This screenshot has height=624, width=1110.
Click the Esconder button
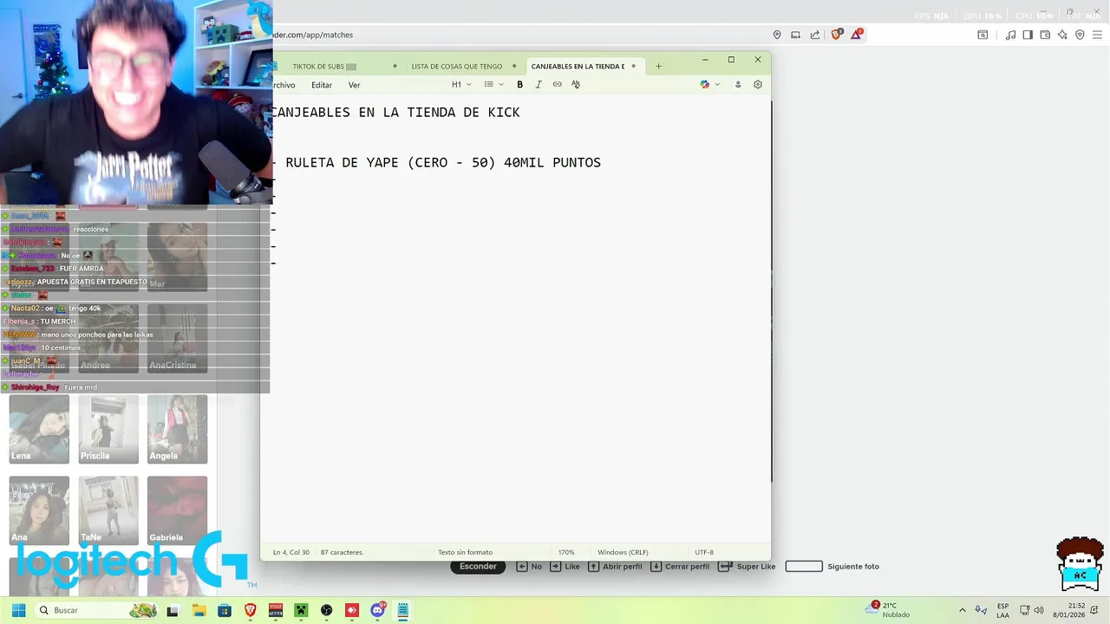pyautogui.click(x=478, y=567)
